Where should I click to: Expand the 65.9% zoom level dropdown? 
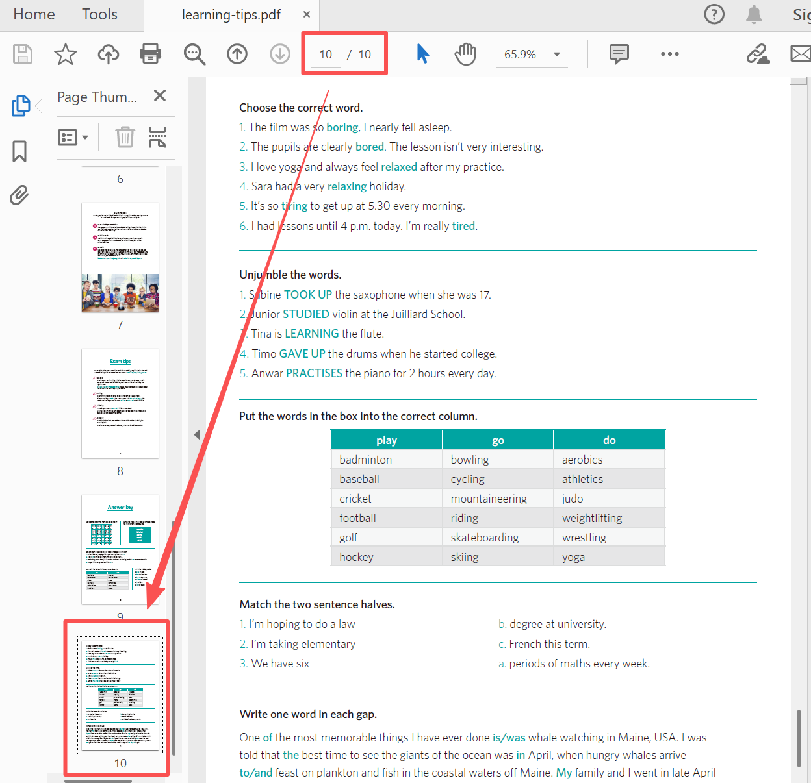[x=556, y=55]
